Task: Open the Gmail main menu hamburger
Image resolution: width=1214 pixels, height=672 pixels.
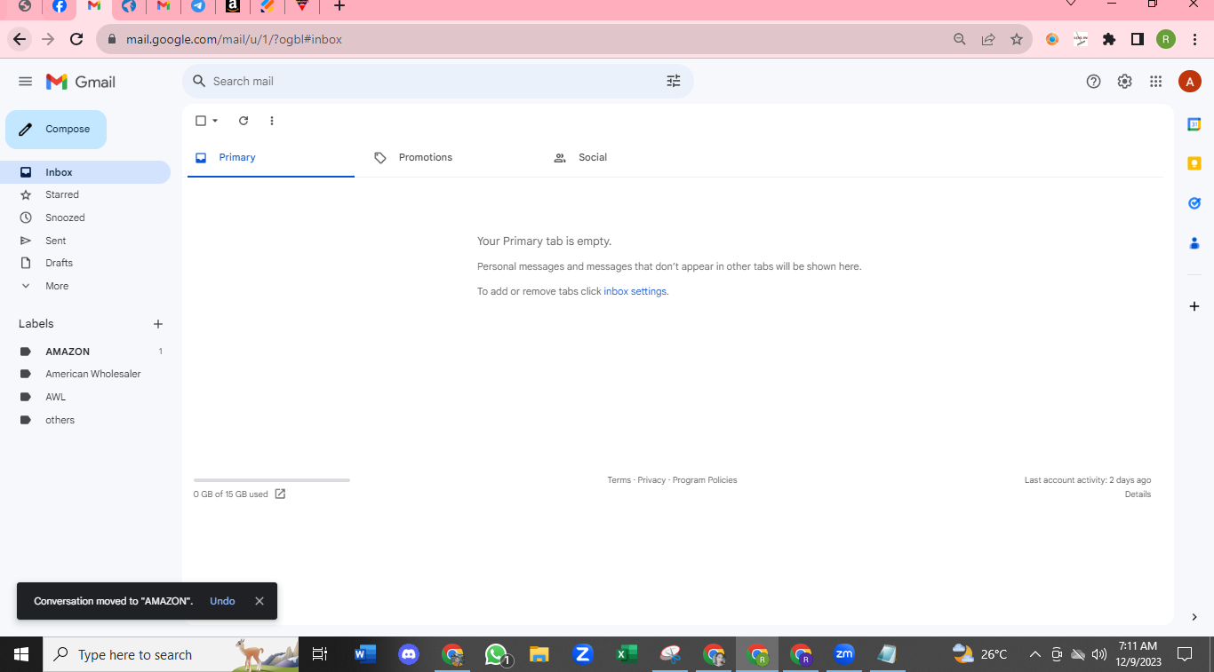Action: pyautogui.click(x=25, y=82)
